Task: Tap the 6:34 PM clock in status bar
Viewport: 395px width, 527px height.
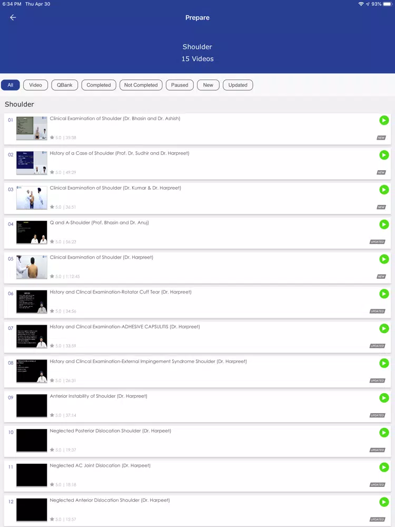Action: [12, 4]
